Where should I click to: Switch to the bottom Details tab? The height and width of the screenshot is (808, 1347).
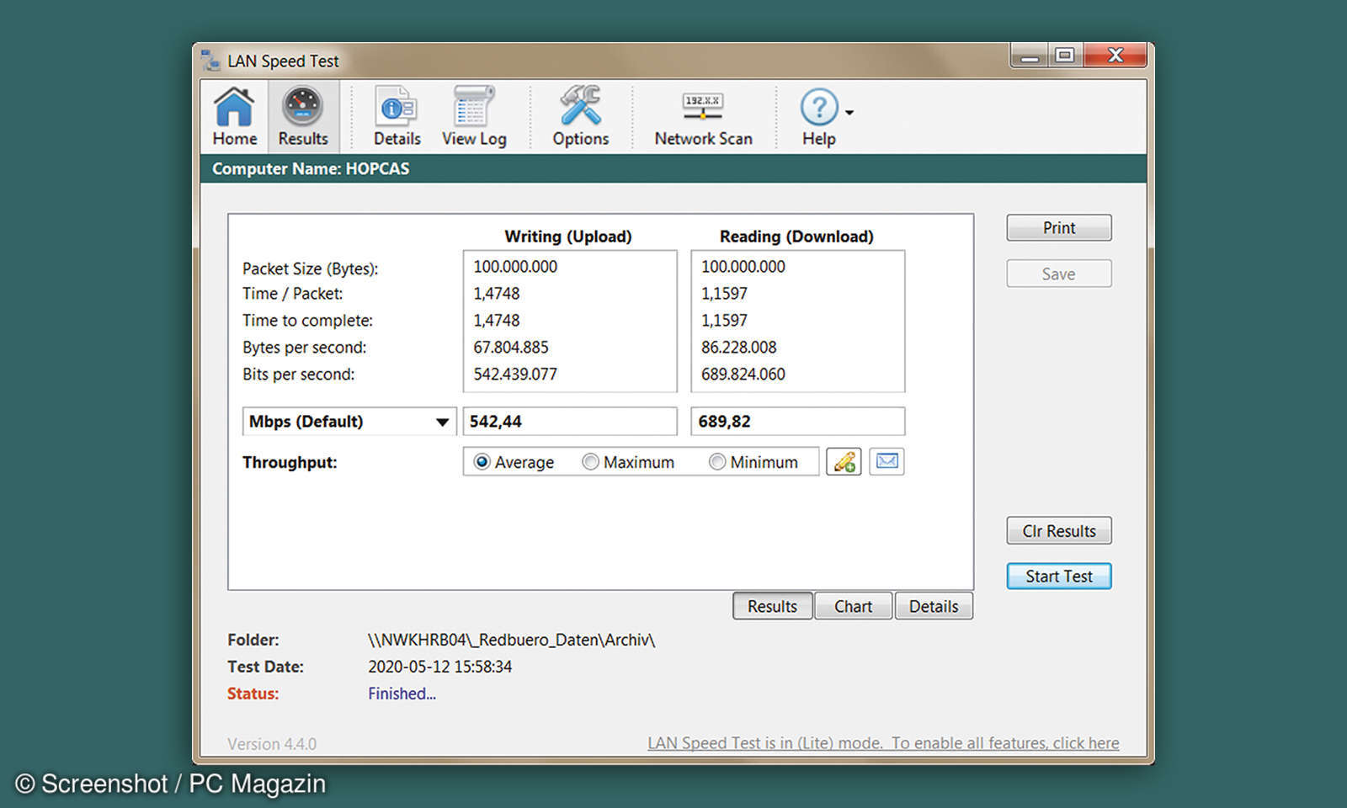(x=933, y=606)
